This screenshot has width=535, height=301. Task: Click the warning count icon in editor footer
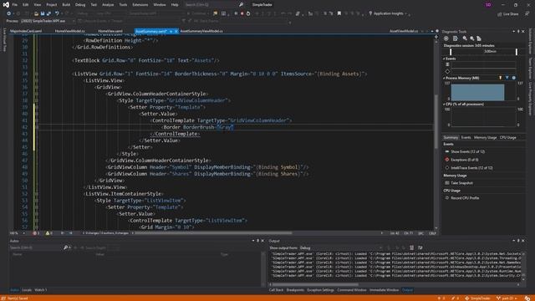[48, 233]
